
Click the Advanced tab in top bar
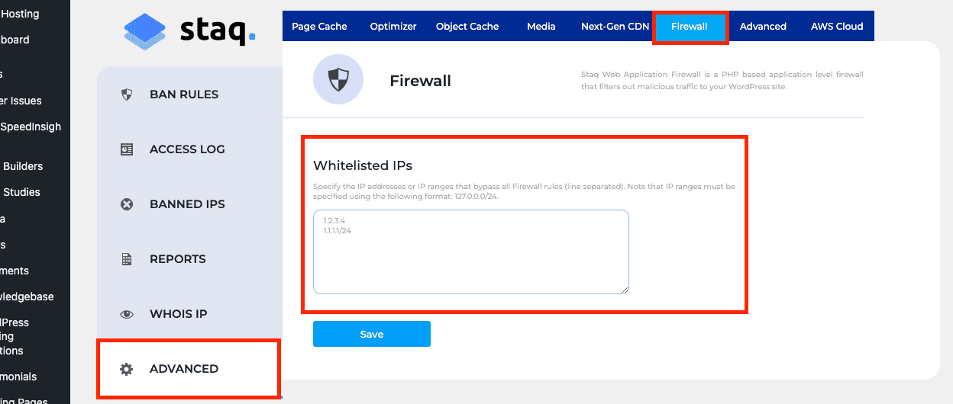763,27
